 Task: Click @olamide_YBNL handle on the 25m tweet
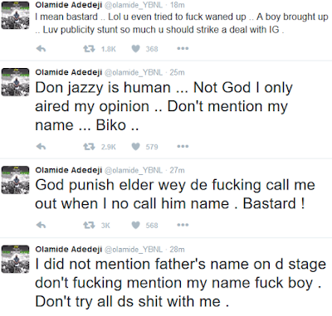pyautogui.click(x=134, y=72)
